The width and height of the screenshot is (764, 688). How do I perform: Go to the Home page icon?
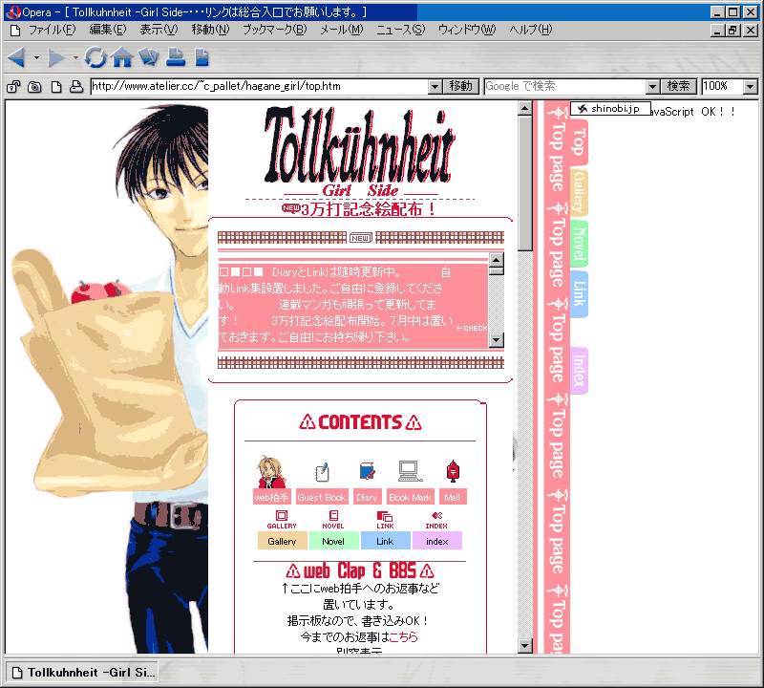coord(122,57)
